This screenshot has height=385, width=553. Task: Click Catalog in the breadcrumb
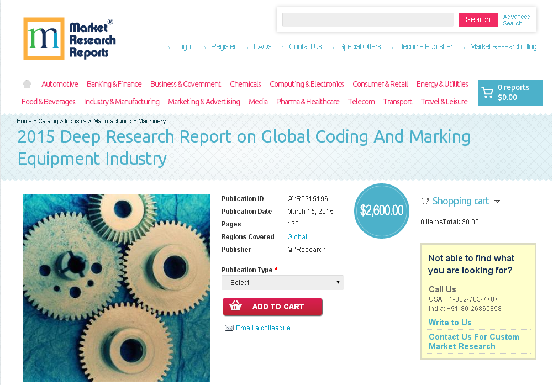[x=48, y=121]
